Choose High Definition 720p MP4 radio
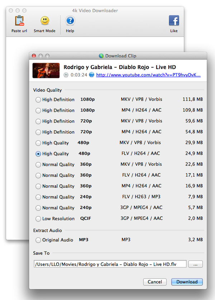Screen dimensions: 215x300 click(38, 132)
